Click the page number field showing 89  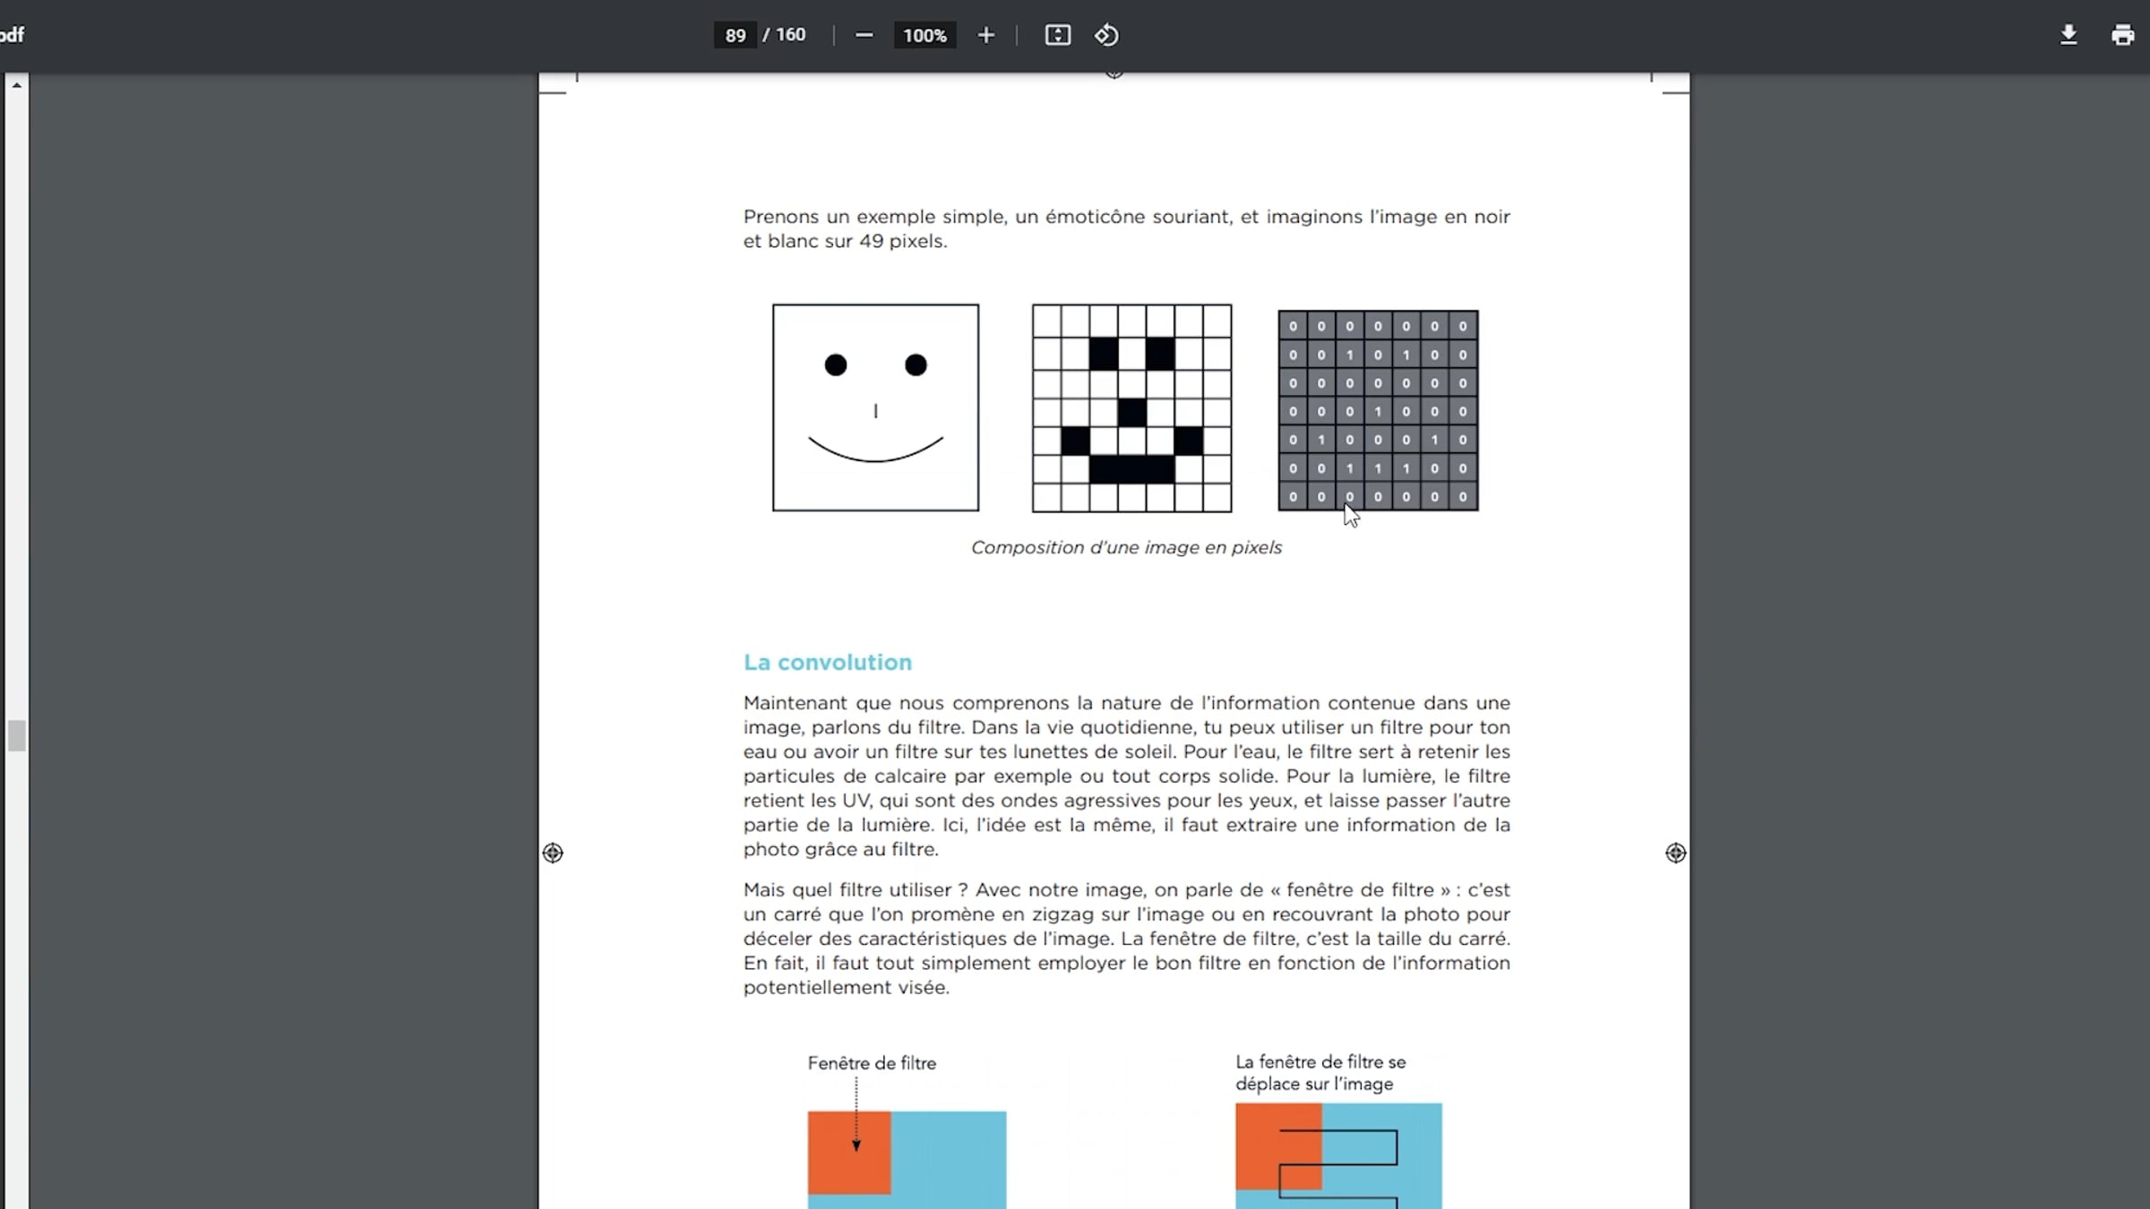coord(735,35)
